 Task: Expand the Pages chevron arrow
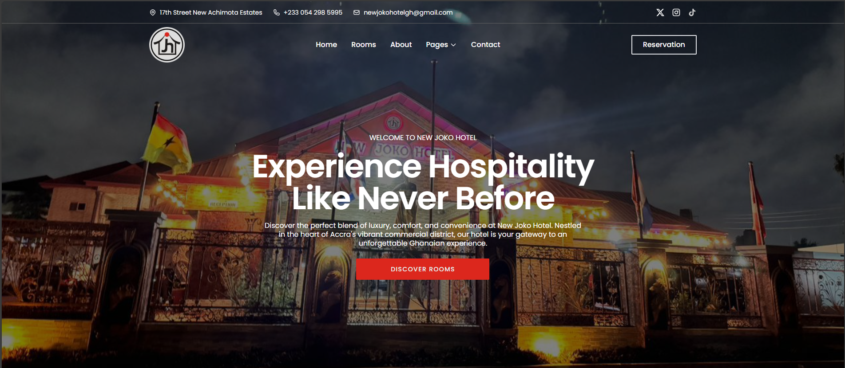pos(453,45)
